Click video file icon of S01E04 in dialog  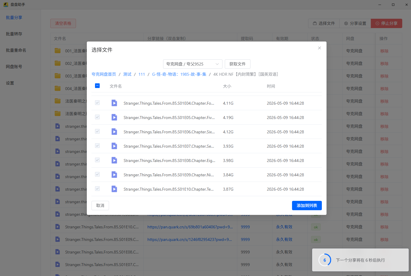click(114, 103)
